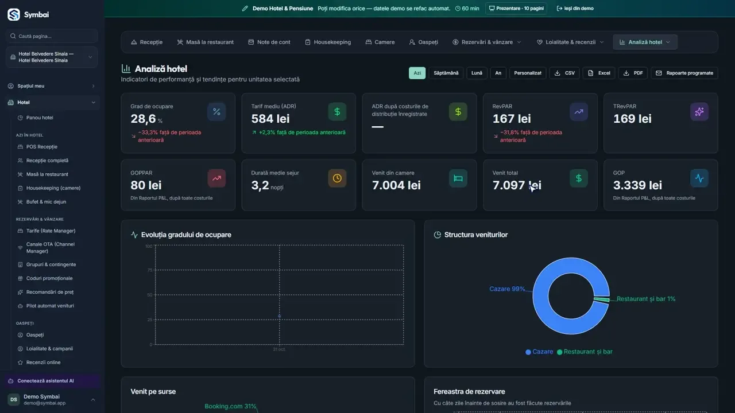Select the An period filter
Screen dimensions: 735x413
pyautogui.click(x=498, y=73)
